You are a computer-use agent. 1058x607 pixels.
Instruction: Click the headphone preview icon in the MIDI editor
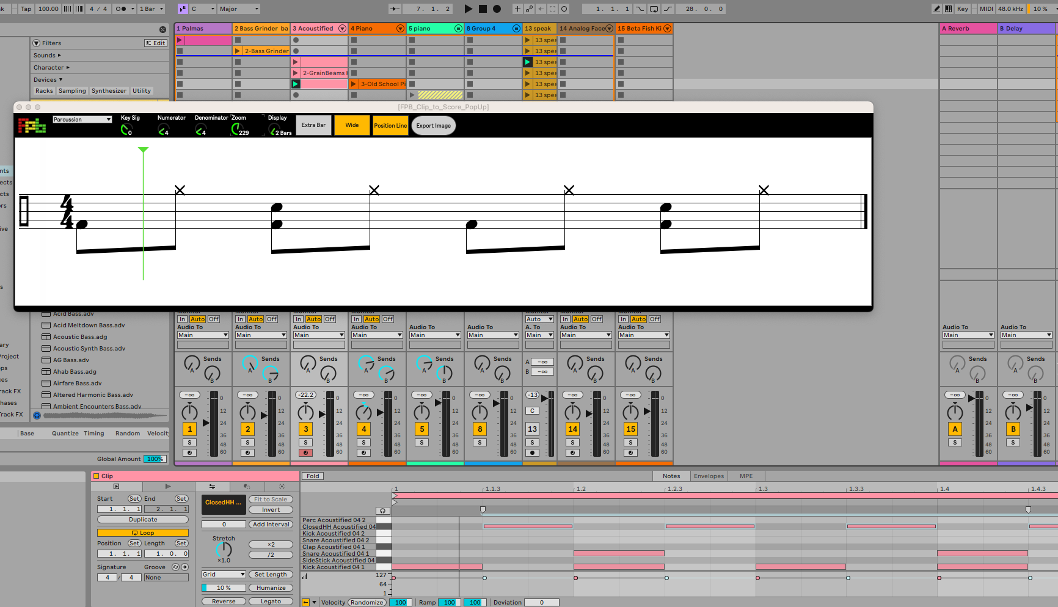382,511
